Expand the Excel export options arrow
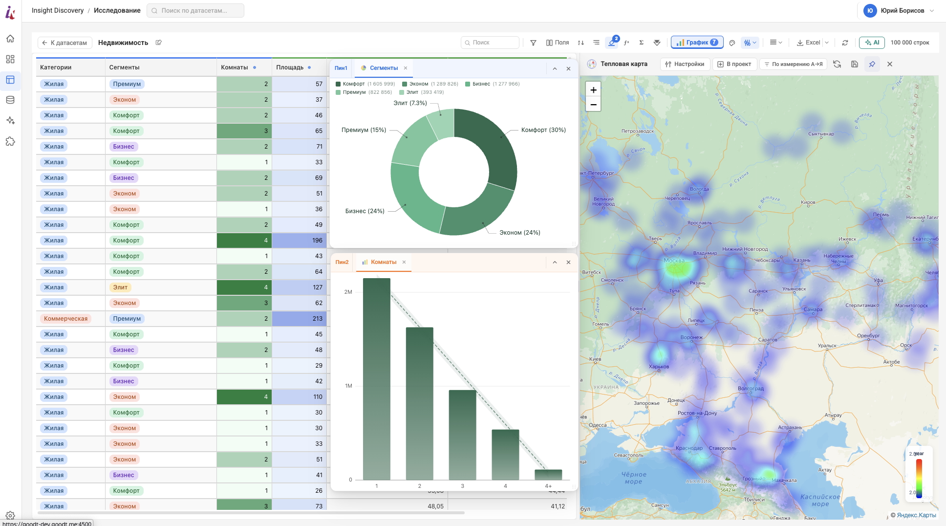The width and height of the screenshot is (946, 526). tap(827, 43)
